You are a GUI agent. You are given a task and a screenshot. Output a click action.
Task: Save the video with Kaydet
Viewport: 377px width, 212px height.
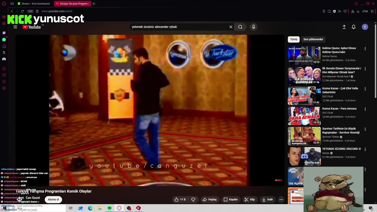[x=231, y=199]
